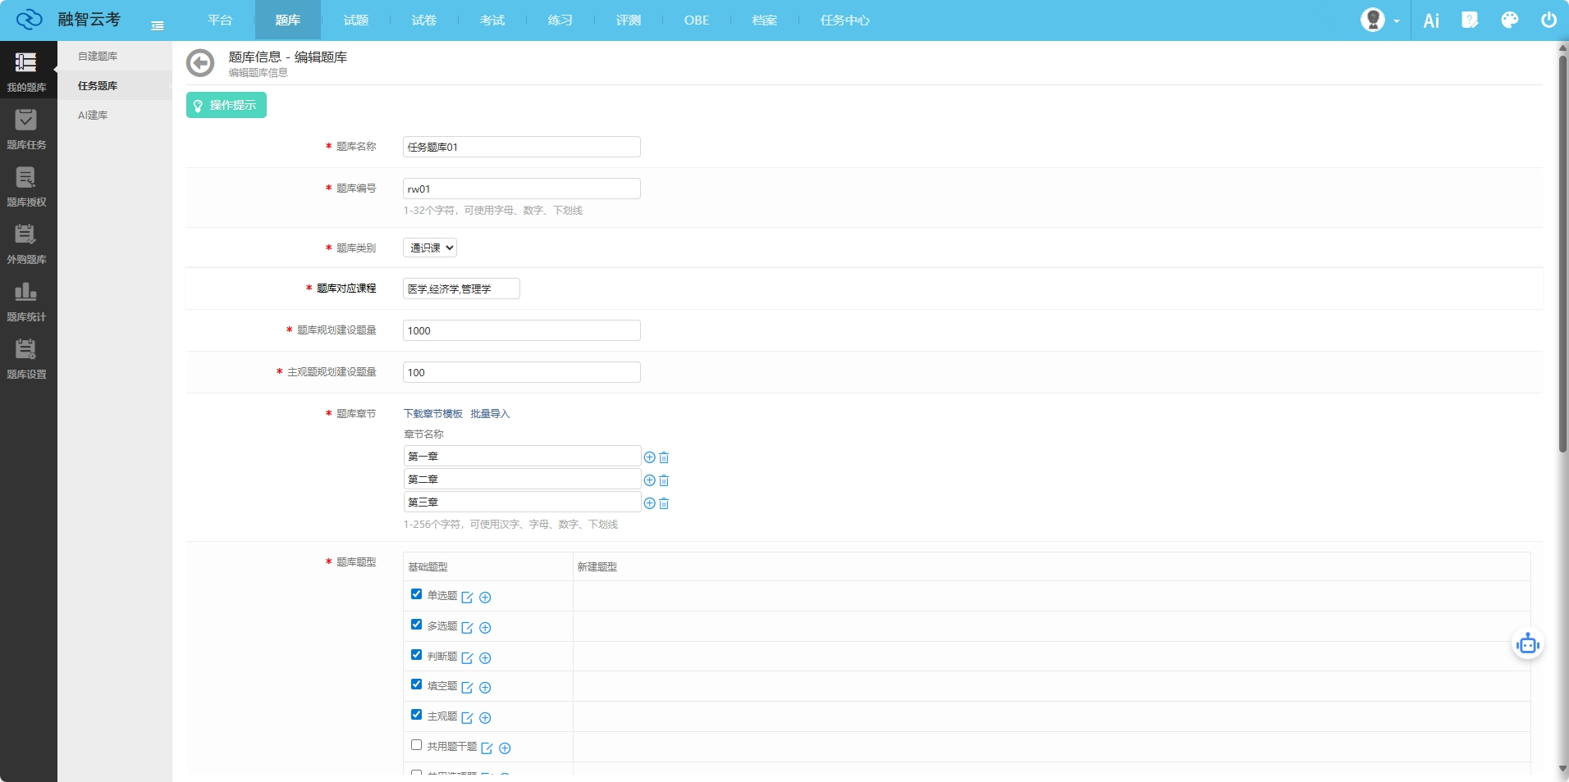1569x782 pixels.
Task: Select AI建库 in the sidebar
Action: click(x=93, y=116)
